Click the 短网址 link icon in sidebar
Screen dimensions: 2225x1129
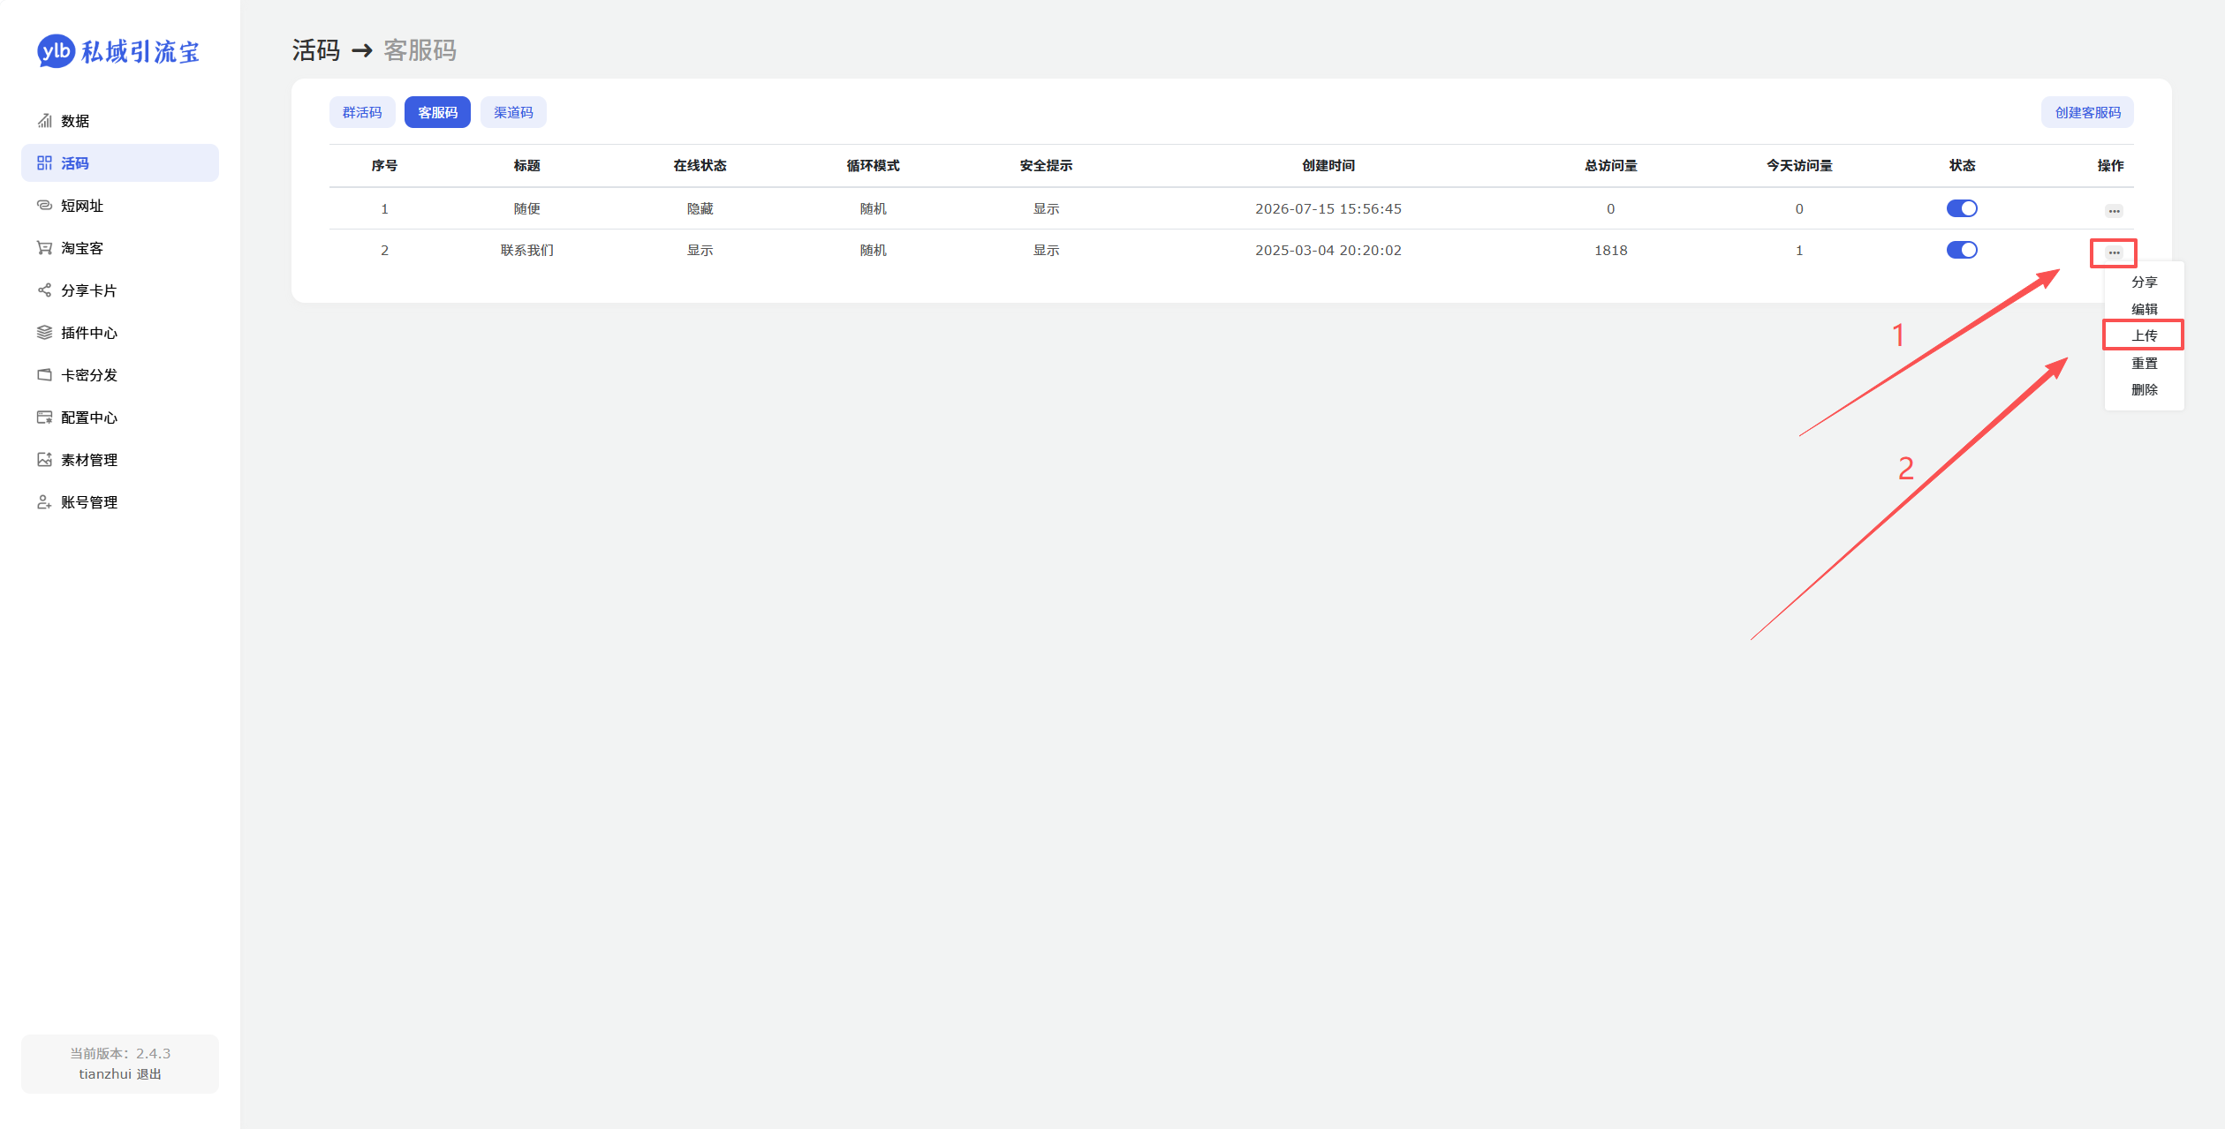pyautogui.click(x=44, y=206)
